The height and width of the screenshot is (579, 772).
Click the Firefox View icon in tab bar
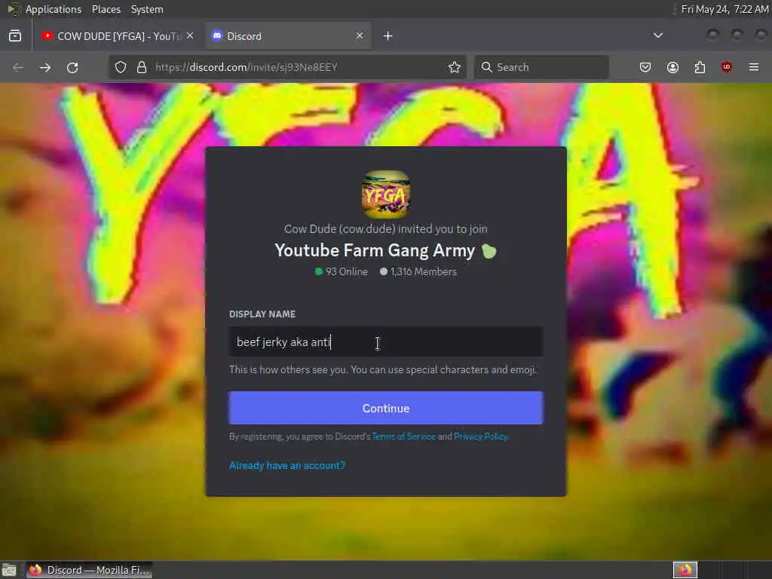(15, 36)
